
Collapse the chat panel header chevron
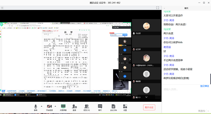tap(164, 8)
